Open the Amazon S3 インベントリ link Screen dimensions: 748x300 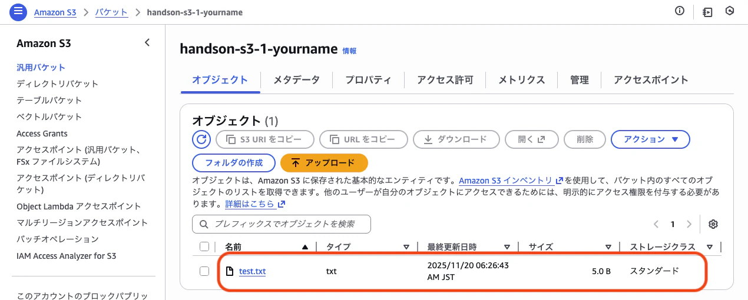tap(511, 181)
